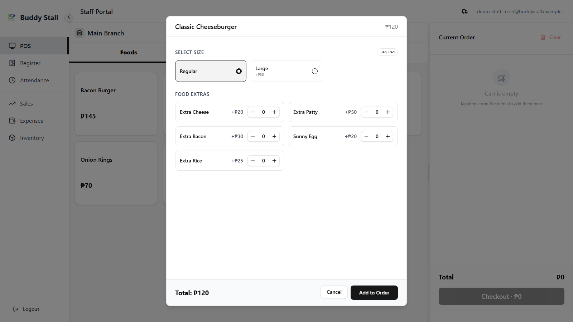The height and width of the screenshot is (322, 573).
Task: Click the empty cart icon
Action: (501, 78)
